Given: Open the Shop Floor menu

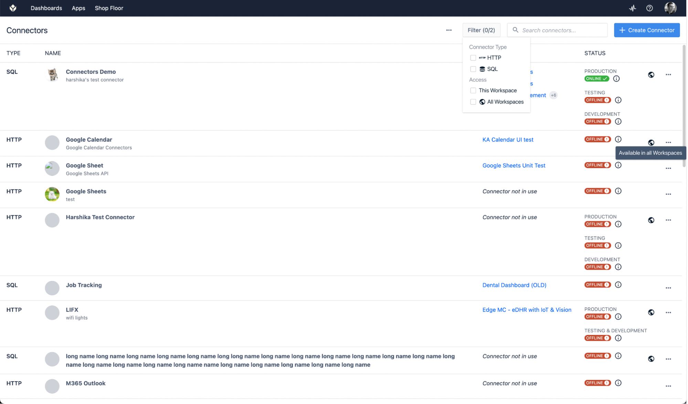Looking at the screenshot, I should (109, 8).
